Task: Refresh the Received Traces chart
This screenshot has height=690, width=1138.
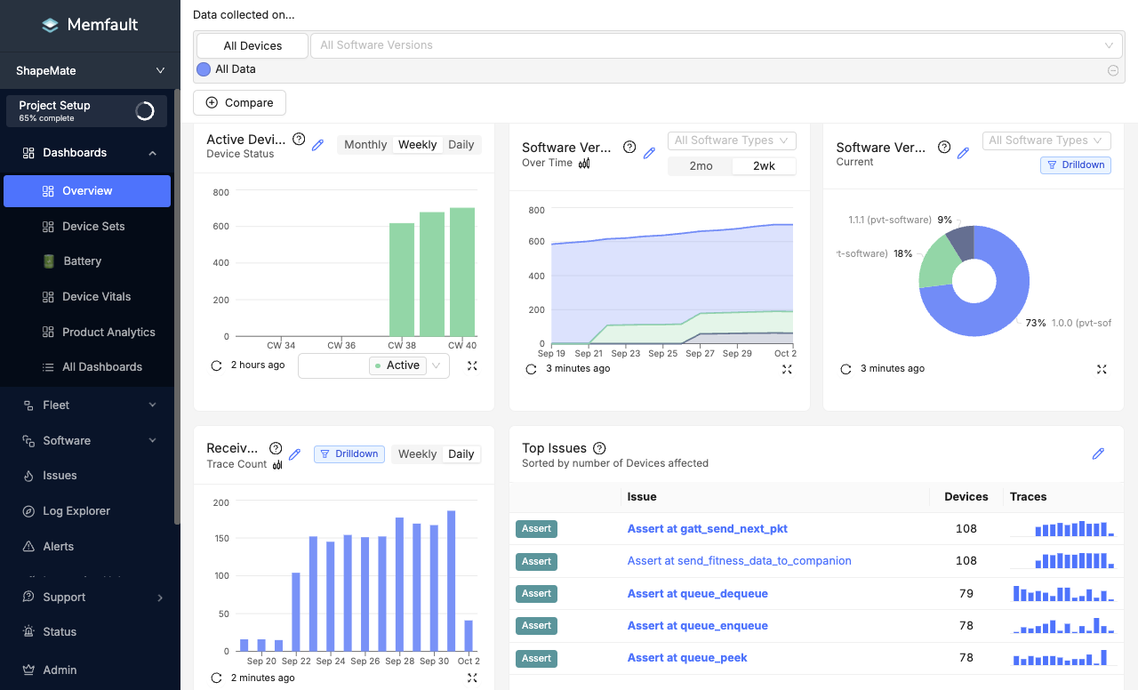Action: point(216,678)
